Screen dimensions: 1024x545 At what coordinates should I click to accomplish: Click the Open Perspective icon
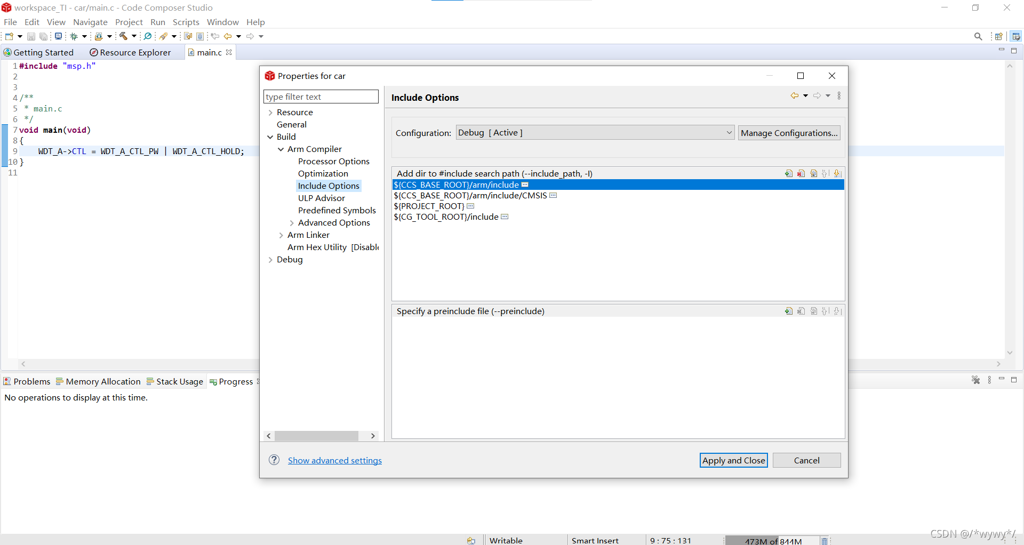tap(999, 36)
